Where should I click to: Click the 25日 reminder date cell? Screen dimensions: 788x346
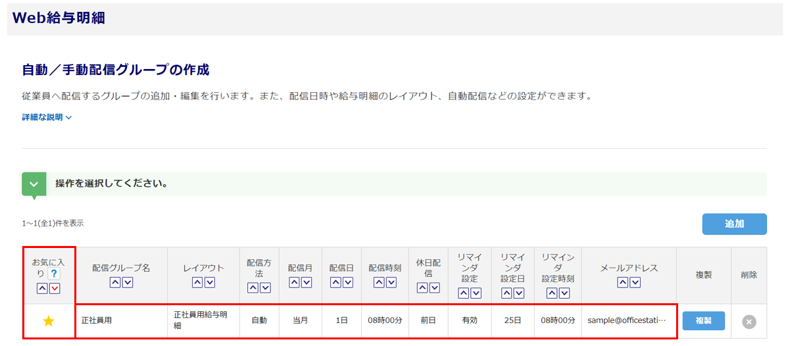tap(513, 321)
